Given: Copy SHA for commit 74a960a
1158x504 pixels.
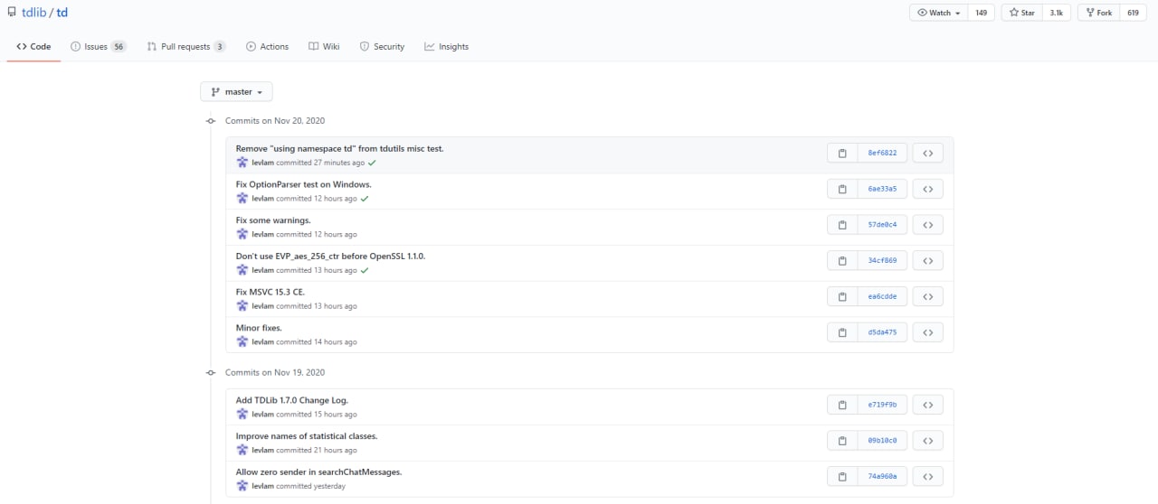Looking at the screenshot, I should tap(842, 476).
